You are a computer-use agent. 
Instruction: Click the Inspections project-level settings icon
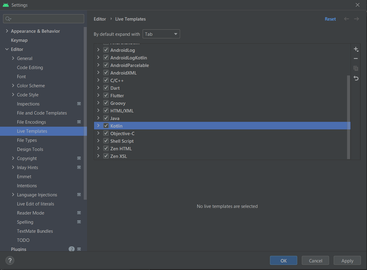click(x=79, y=104)
